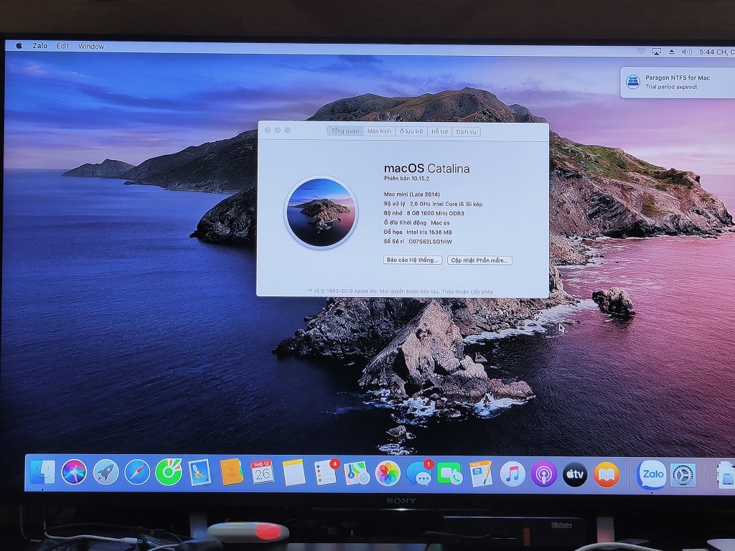Screen dimensions: 735x551
Task: Click the Mac mini (Late 2014) text
Action: 412,194
